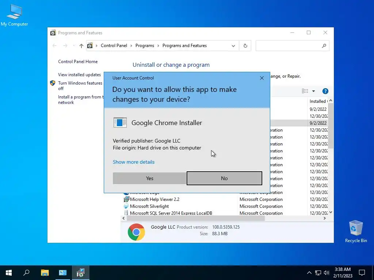Click Product version 108.0.5359.125 text
The height and width of the screenshot is (280, 374).
pyautogui.click(x=226, y=227)
